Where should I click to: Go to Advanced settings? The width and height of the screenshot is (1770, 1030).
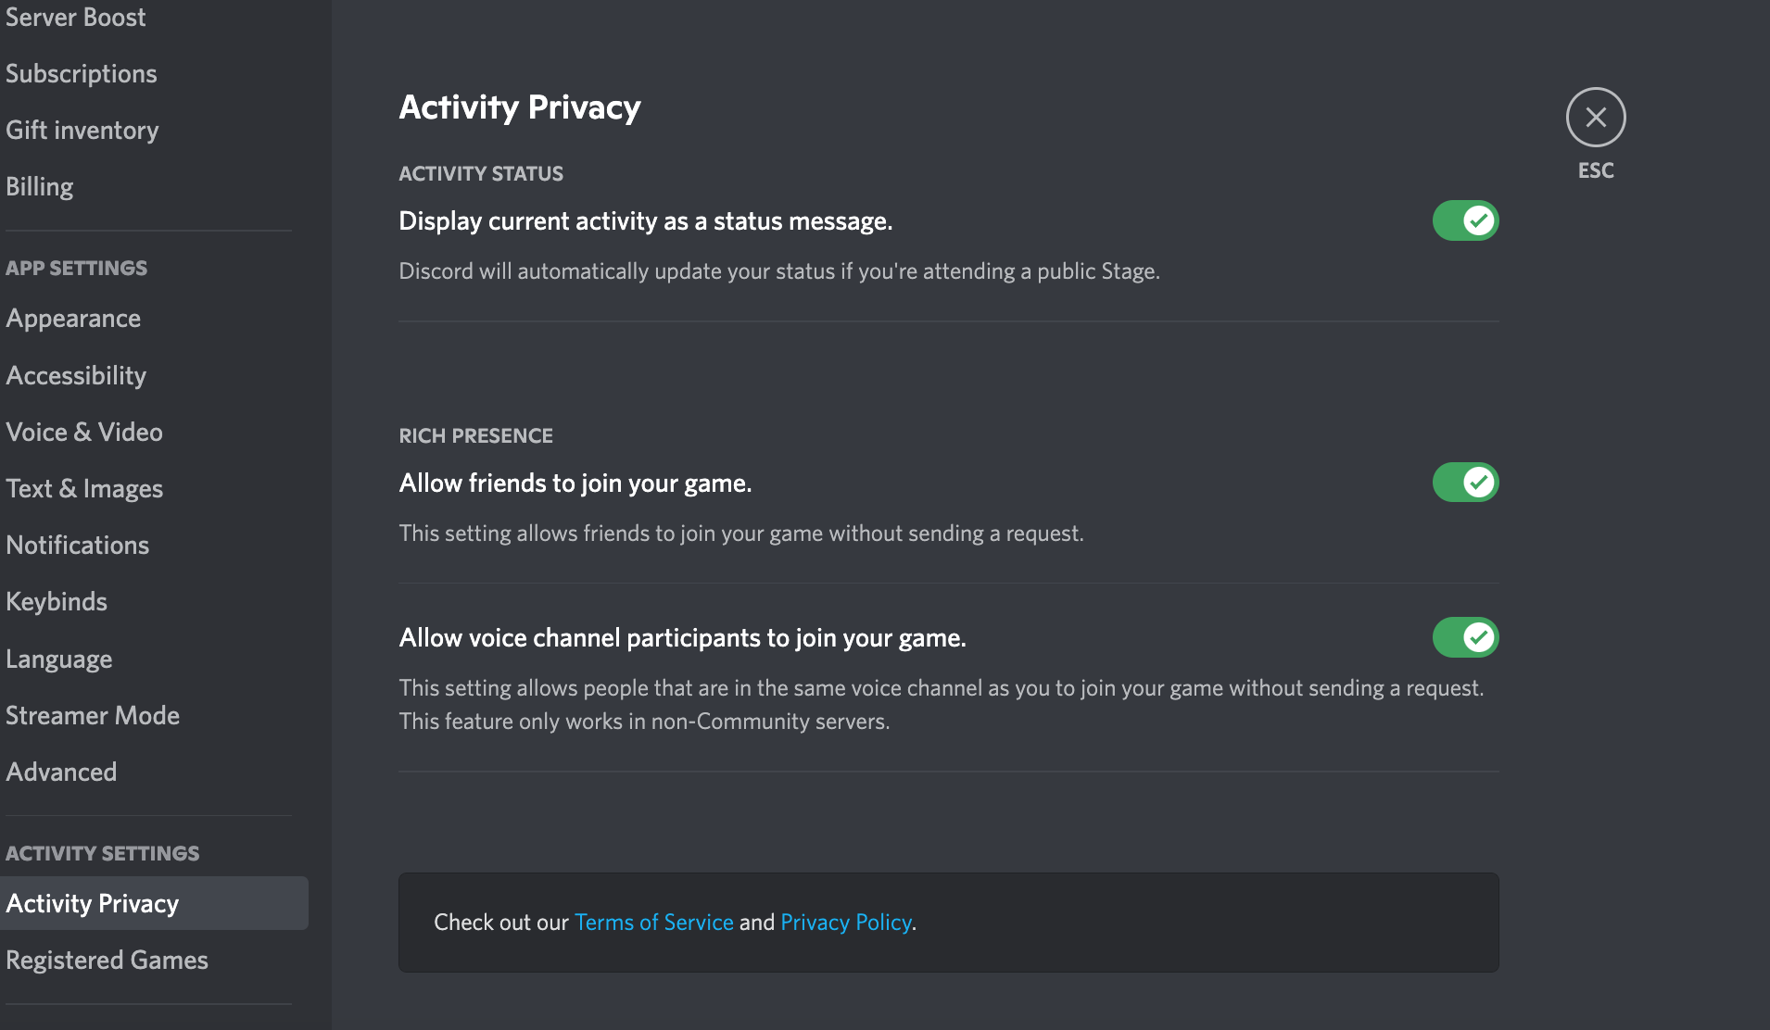coord(61,772)
